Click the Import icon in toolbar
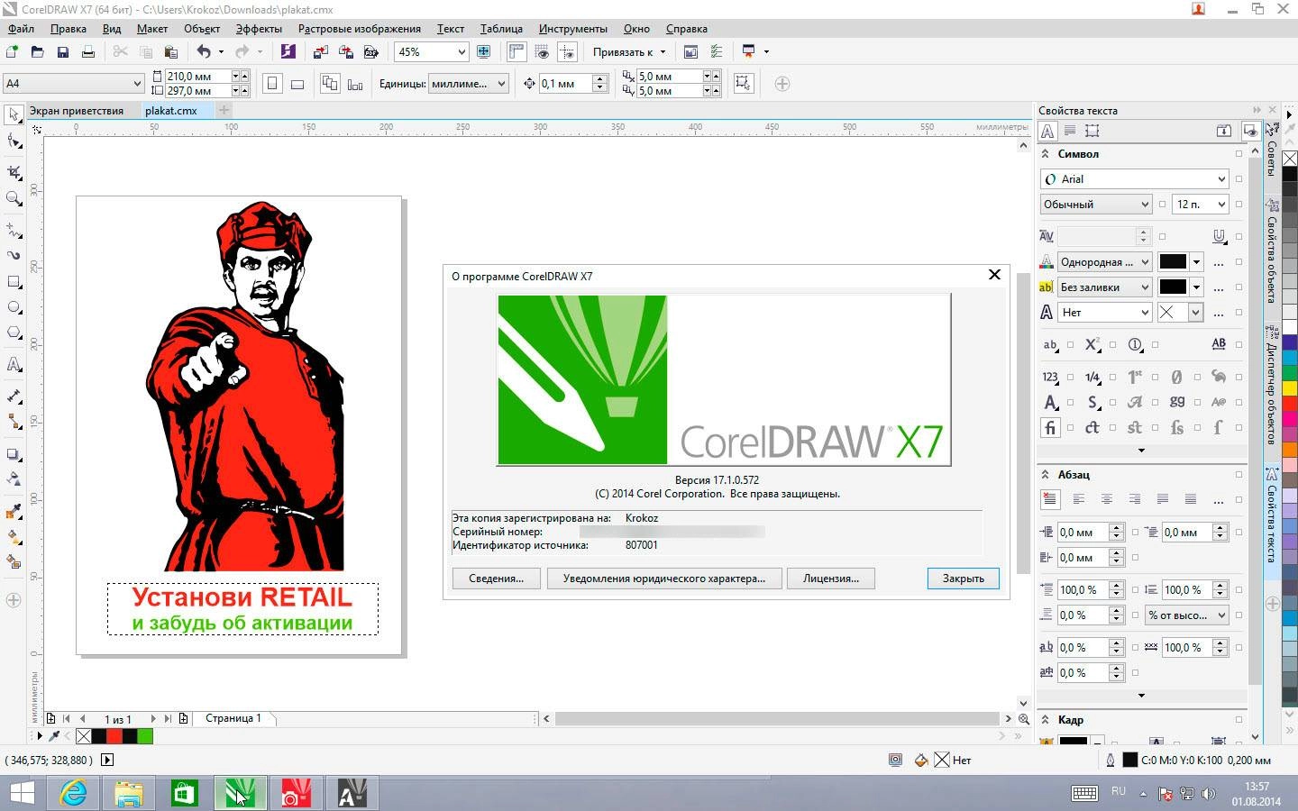This screenshot has height=811, width=1298. click(x=320, y=52)
